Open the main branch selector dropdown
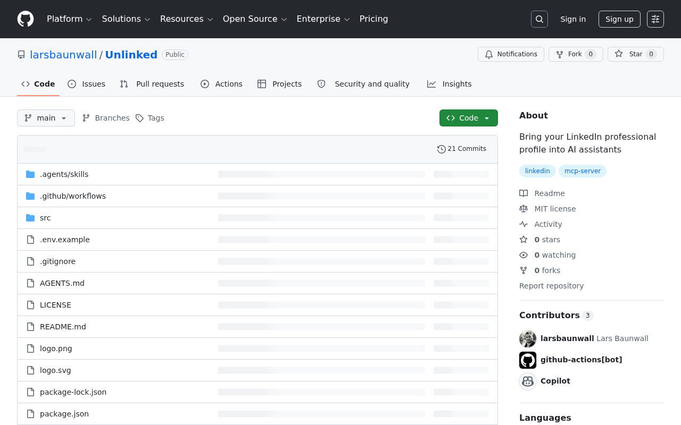The width and height of the screenshot is (681, 425). (x=46, y=118)
